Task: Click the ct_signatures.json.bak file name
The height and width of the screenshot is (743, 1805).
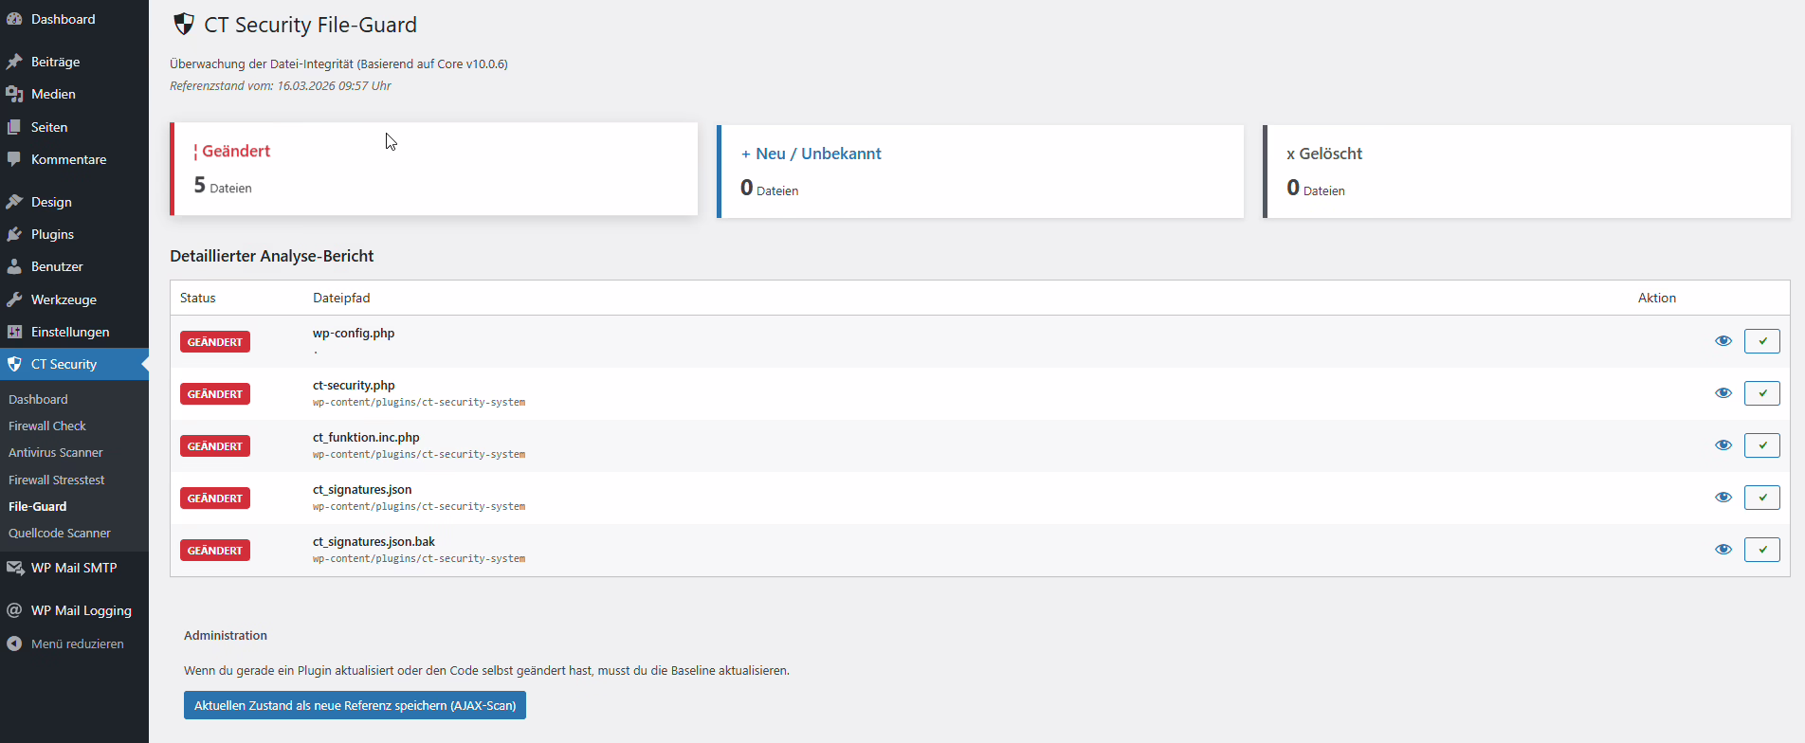Action: pyautogui.click(x=374, y=542)
